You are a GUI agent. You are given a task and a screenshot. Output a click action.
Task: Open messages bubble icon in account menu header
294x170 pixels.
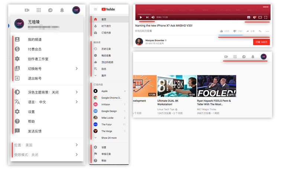pos(50,10)
